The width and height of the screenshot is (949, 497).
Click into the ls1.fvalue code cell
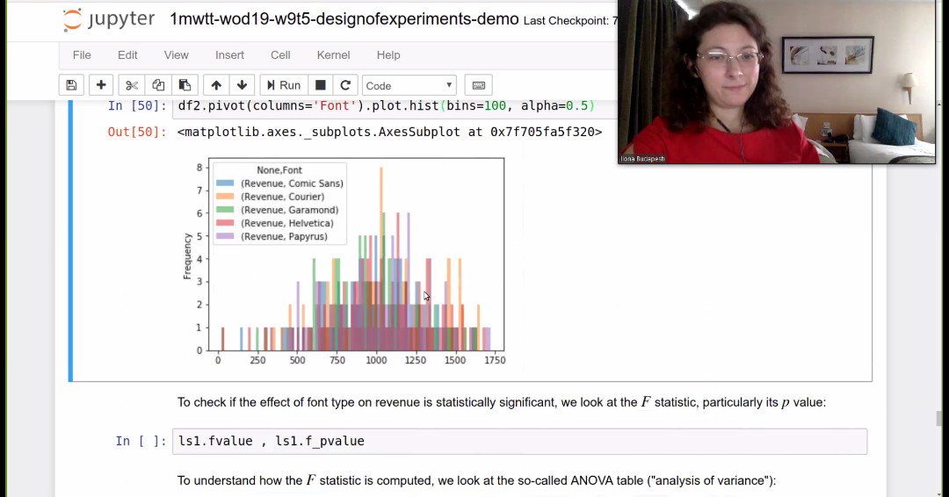point(519,442)
